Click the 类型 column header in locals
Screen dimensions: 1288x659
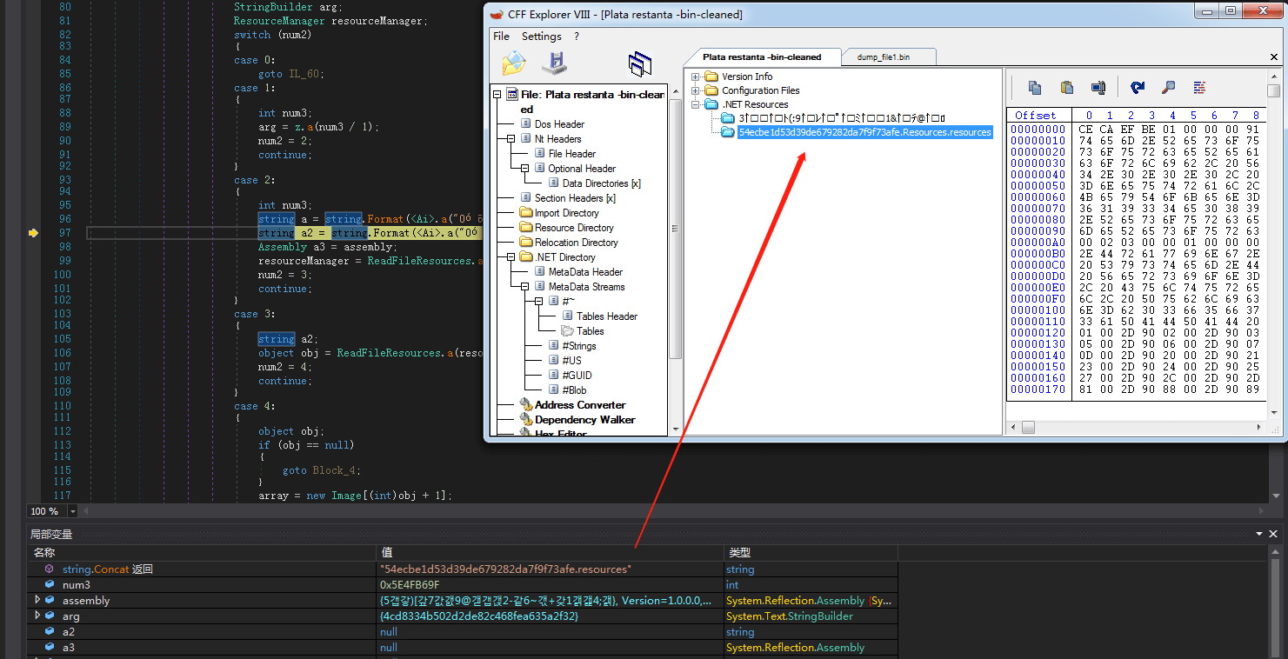811,553
